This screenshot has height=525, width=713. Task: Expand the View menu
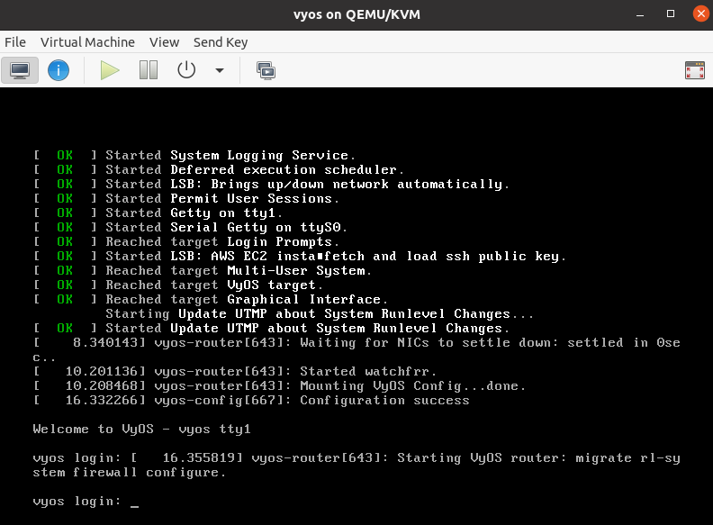(x=164, y=42)
